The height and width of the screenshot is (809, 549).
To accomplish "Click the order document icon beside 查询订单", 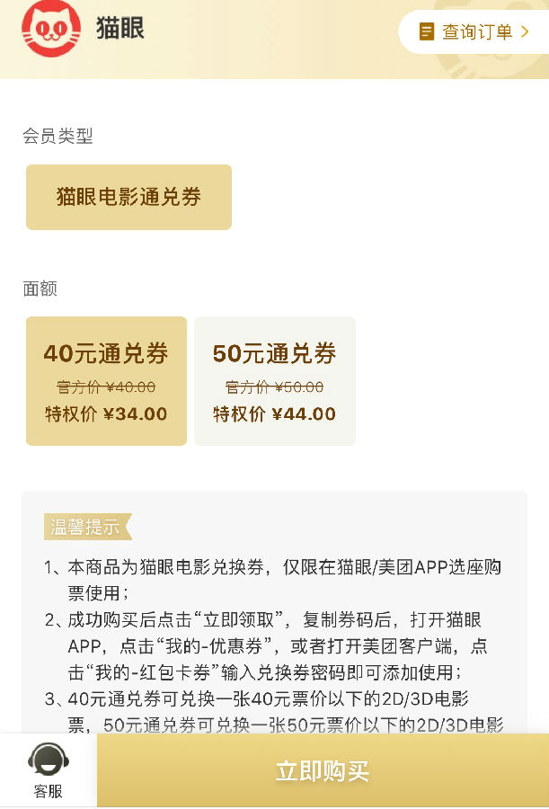I will (x=428, y=31).
